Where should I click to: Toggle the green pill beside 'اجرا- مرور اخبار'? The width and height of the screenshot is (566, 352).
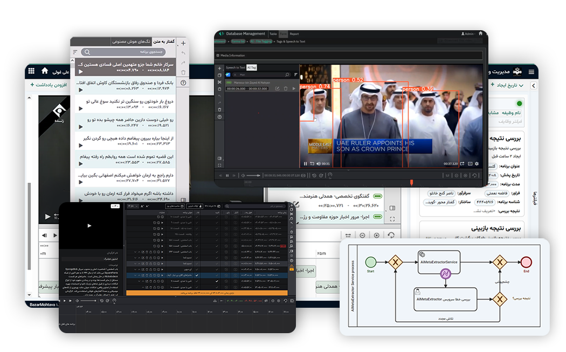[377, 217]
